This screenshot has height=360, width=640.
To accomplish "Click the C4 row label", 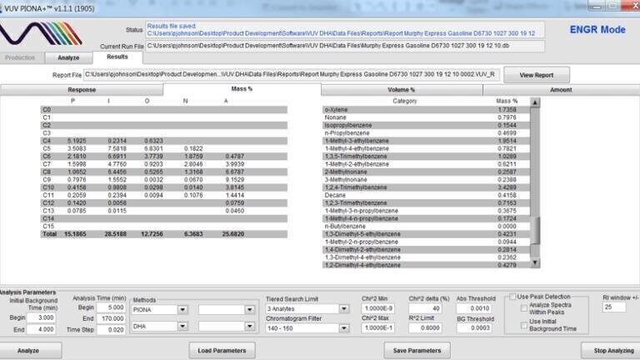I will (x=47, y=141).
